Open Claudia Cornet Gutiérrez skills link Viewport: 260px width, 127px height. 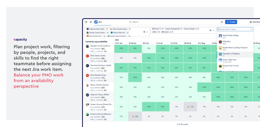[x=94, y=51]
